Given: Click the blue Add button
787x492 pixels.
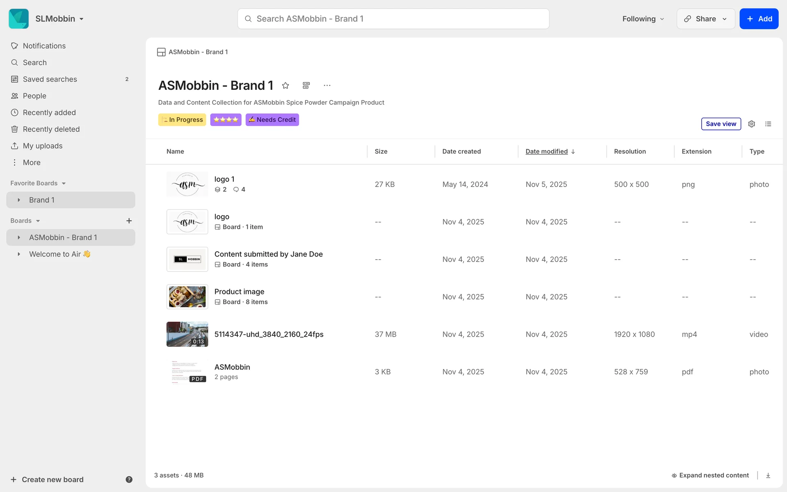Looking at the screenshot, I should (x=759, y=19).
